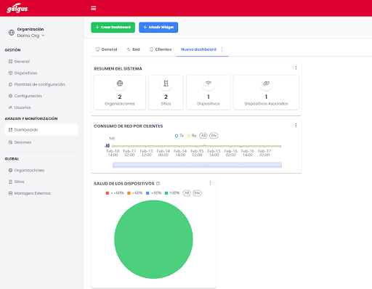
Task: Click the info icon beside Salud de los Dispositivos
Action: 158,184
